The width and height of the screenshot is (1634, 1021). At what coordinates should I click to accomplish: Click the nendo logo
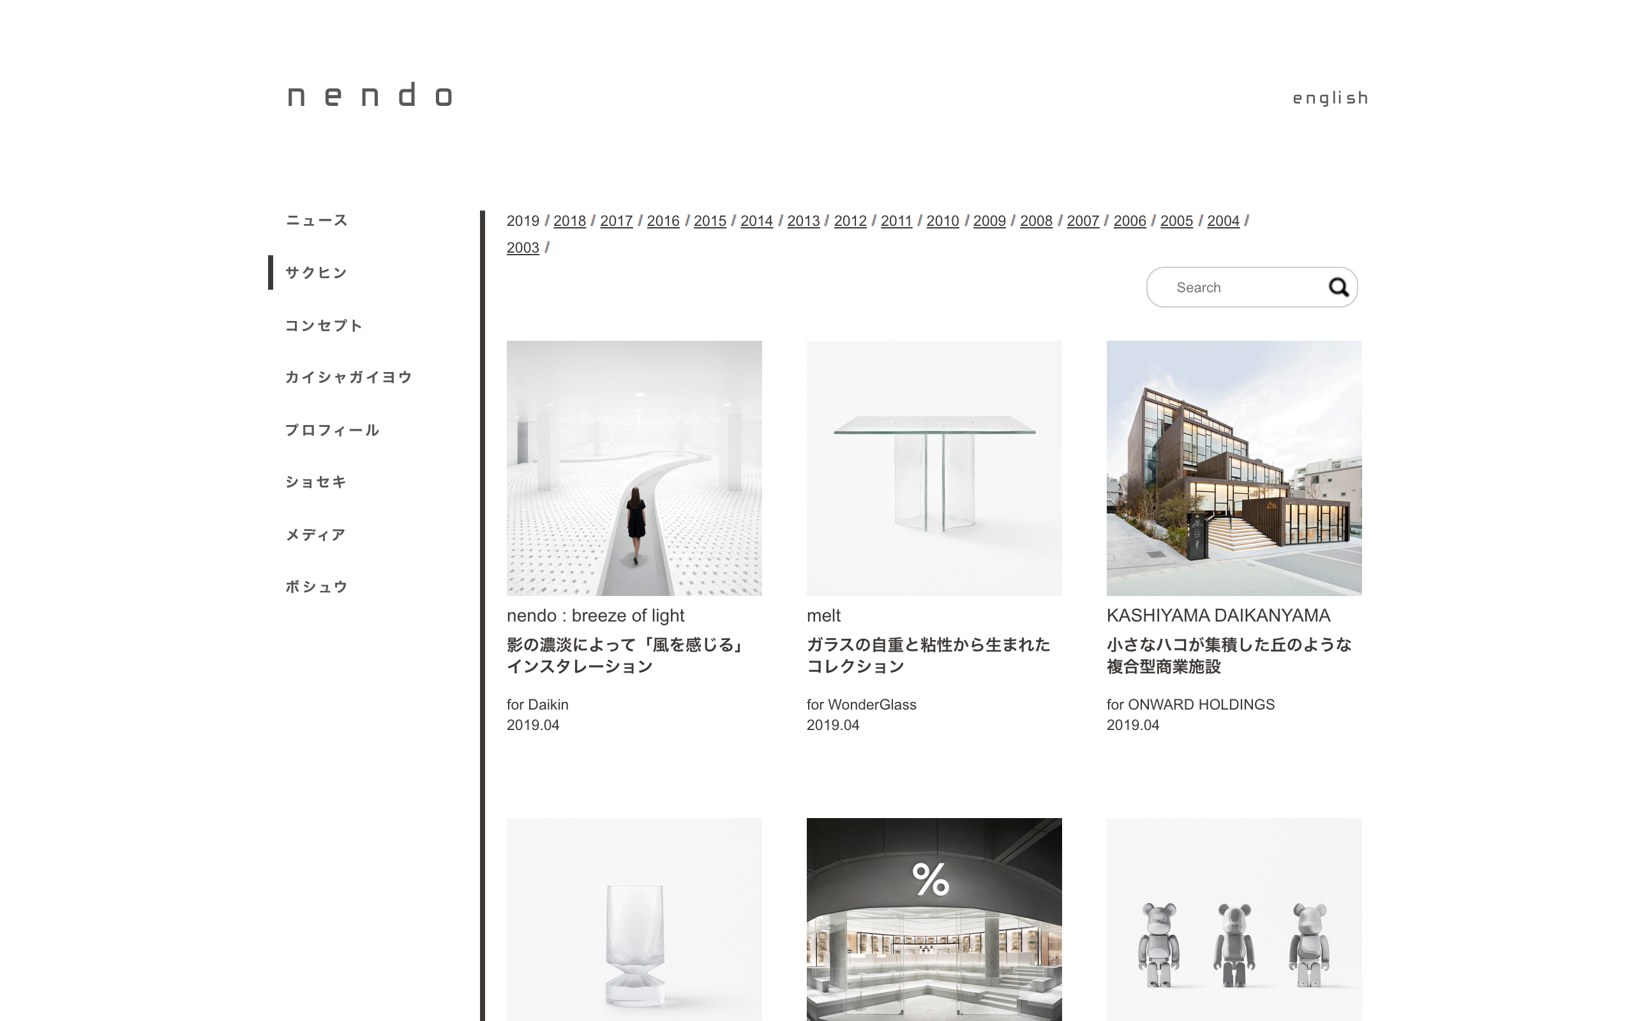point(370,95)
